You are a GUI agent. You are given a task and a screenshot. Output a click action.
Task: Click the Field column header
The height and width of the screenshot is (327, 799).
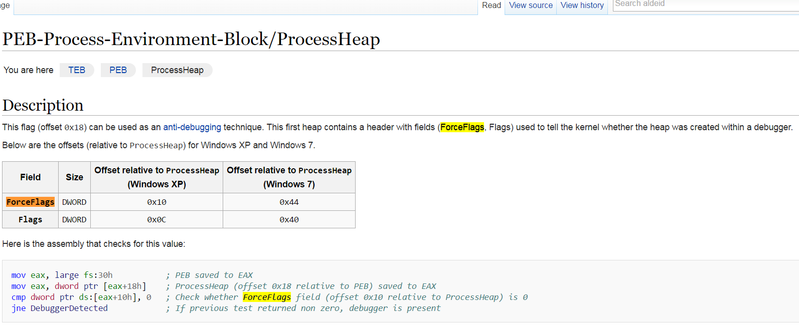(x=30, y=177)
